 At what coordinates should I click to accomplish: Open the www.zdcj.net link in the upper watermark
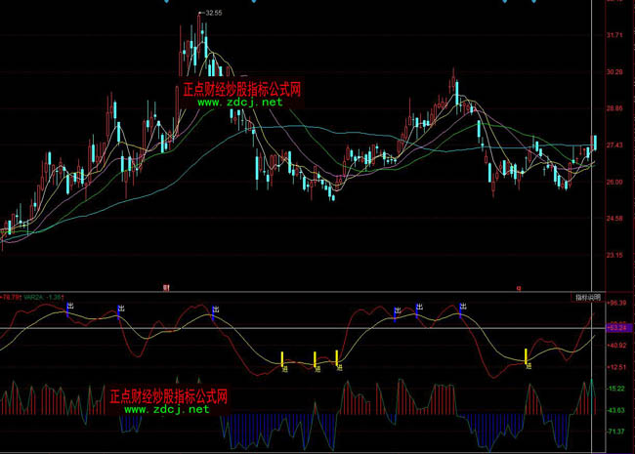tap(239, 102)
